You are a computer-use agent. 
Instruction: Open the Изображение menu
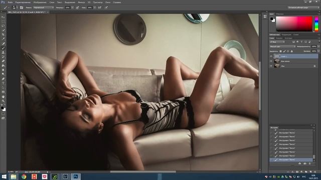40,2
